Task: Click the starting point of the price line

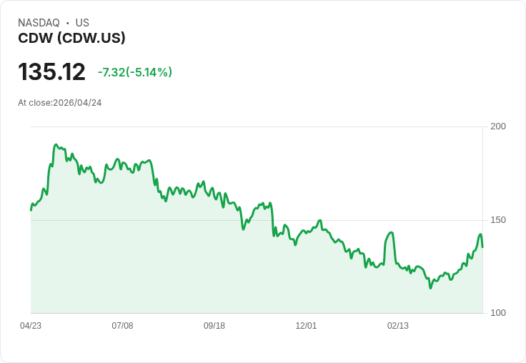Action: (x=31, y=210)
